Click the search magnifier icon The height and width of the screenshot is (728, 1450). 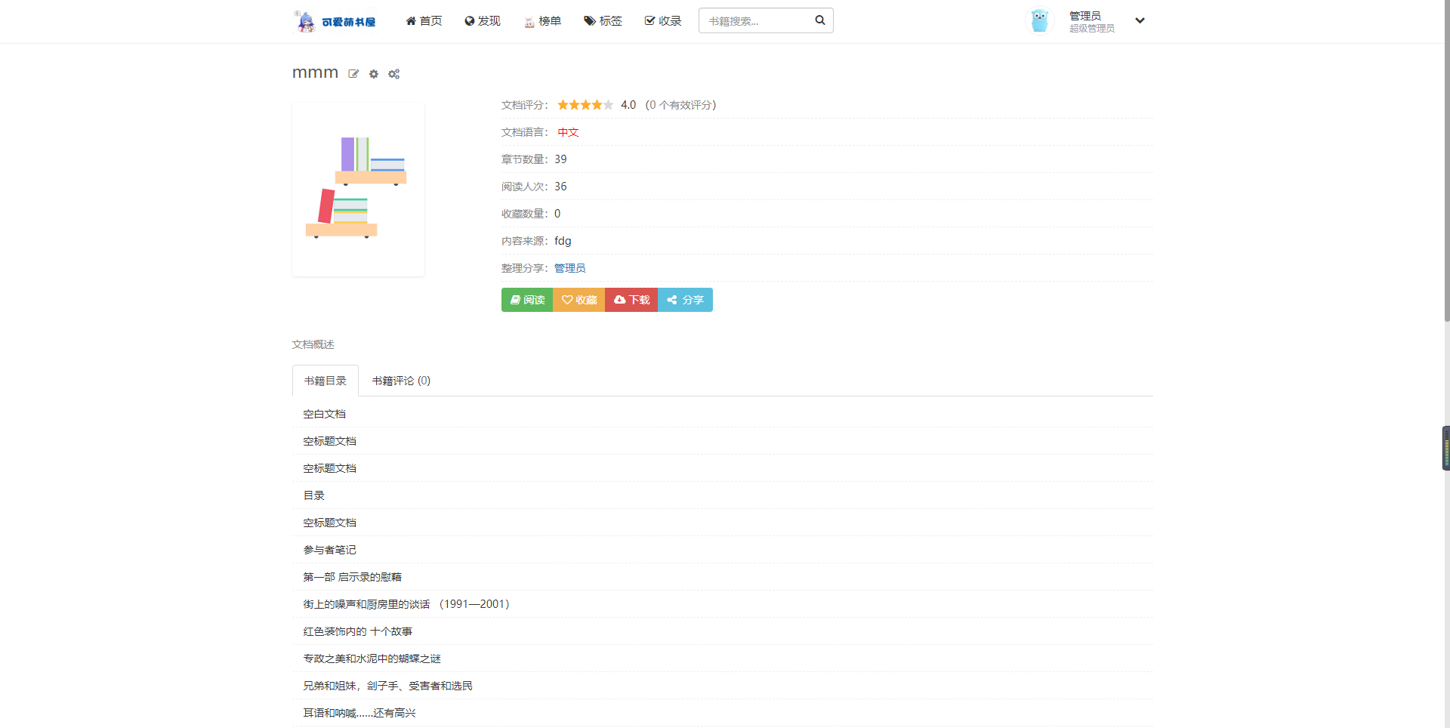pos(819,20)
